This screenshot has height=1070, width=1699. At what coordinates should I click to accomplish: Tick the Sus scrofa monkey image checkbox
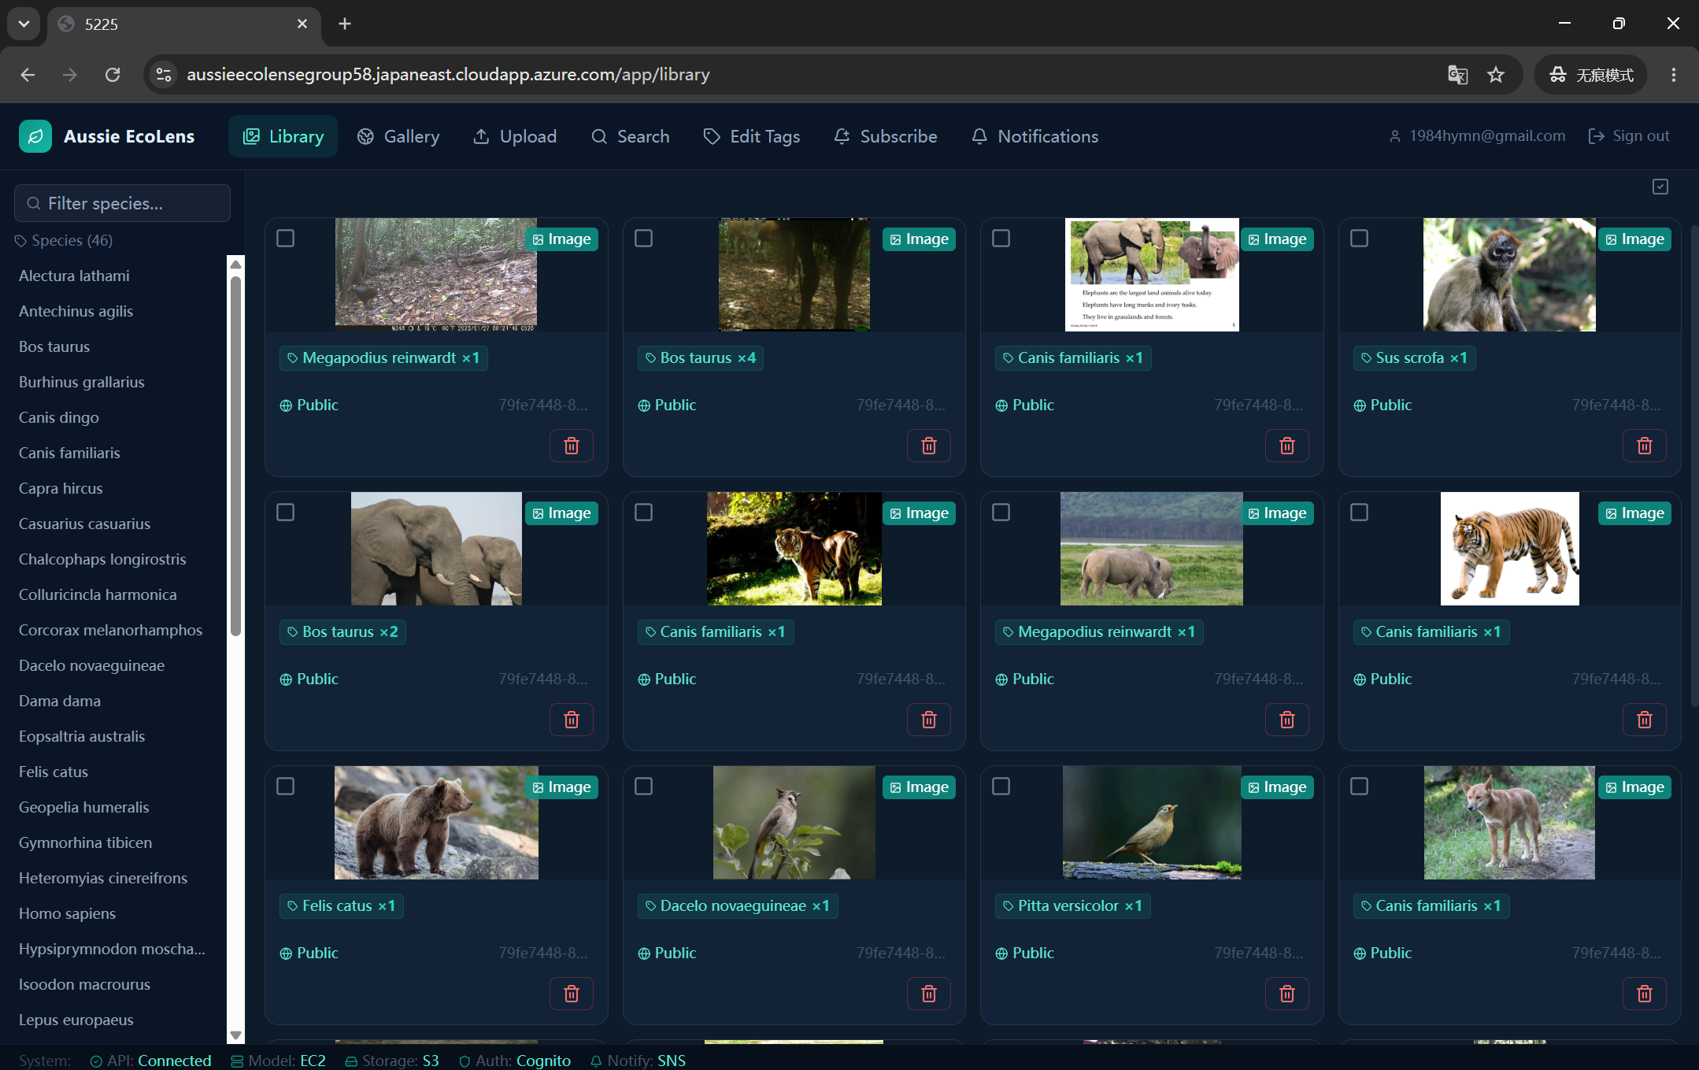pos(1359,238)
